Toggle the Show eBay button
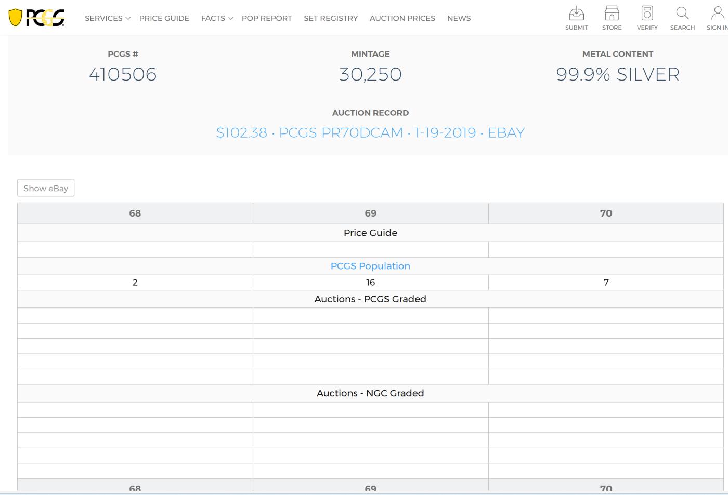Screen dimensions: 728x495 click(46, 188)
